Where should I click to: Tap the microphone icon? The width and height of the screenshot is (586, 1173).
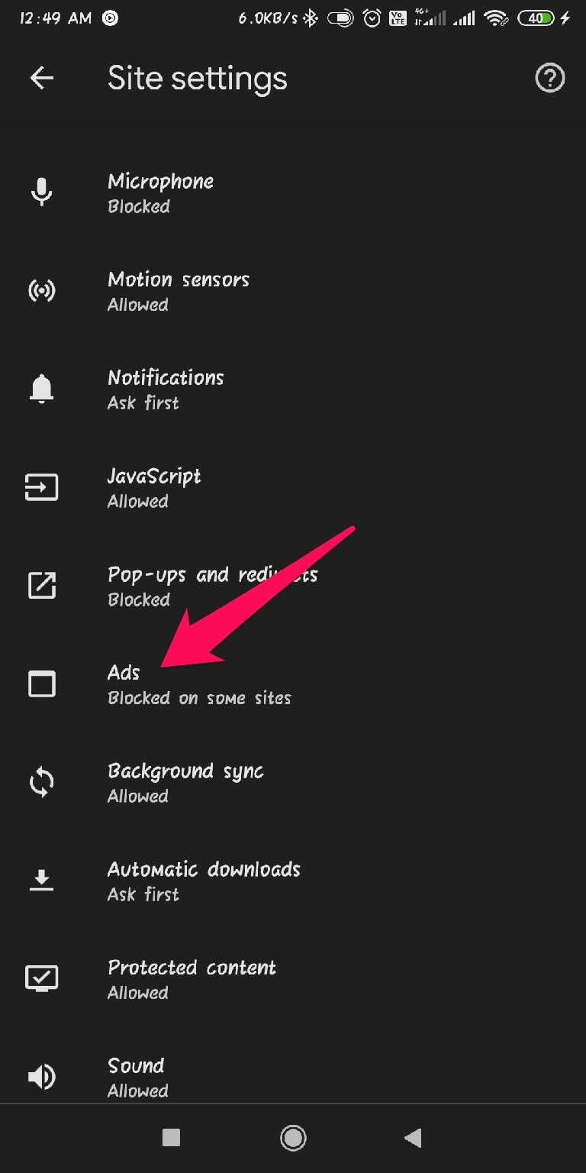pyautogui.click(x=41, y=192)
